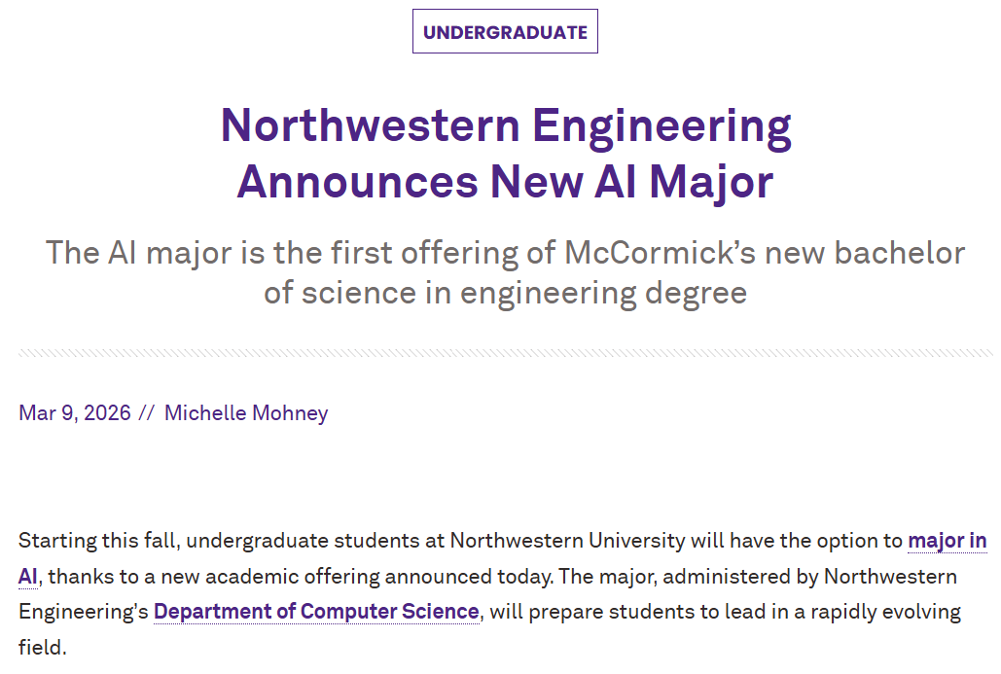Click the final word "field." of the paragraph

(x=42, y=647)
